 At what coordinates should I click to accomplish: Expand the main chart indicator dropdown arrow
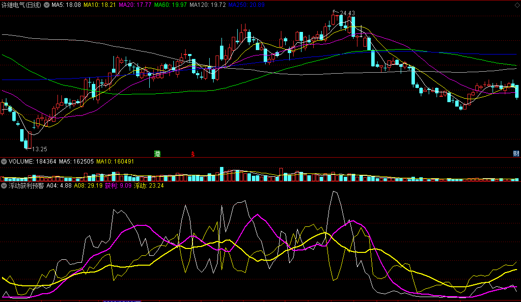coord(47,5)
